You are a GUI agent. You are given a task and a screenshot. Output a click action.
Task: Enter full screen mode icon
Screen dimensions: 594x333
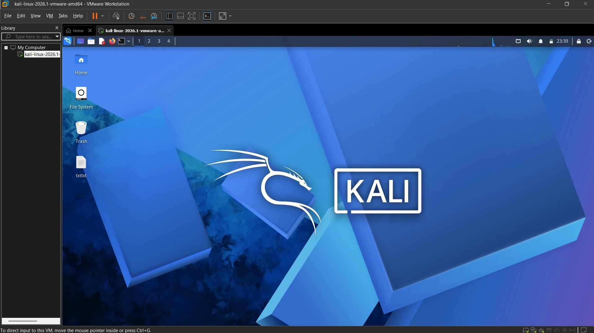pyautogui.click(x=192, y=16)
